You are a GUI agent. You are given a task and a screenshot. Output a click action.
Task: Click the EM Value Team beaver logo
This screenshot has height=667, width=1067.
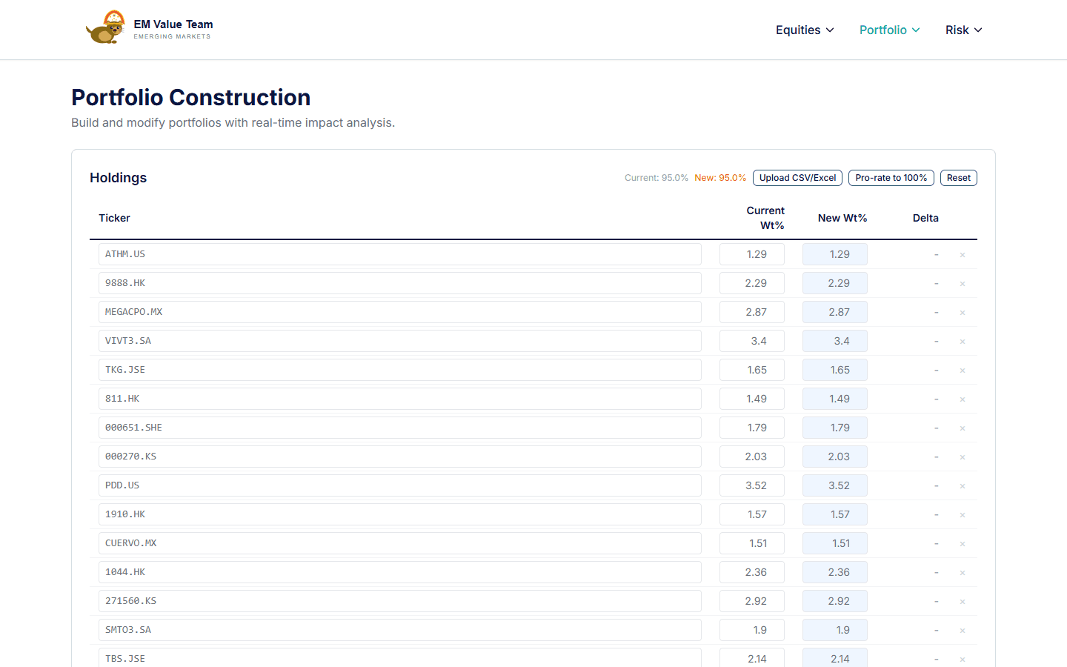coord(106,27)
